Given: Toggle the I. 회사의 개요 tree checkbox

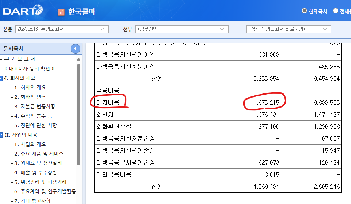Looking at the screenshot, I should [1, 78].
